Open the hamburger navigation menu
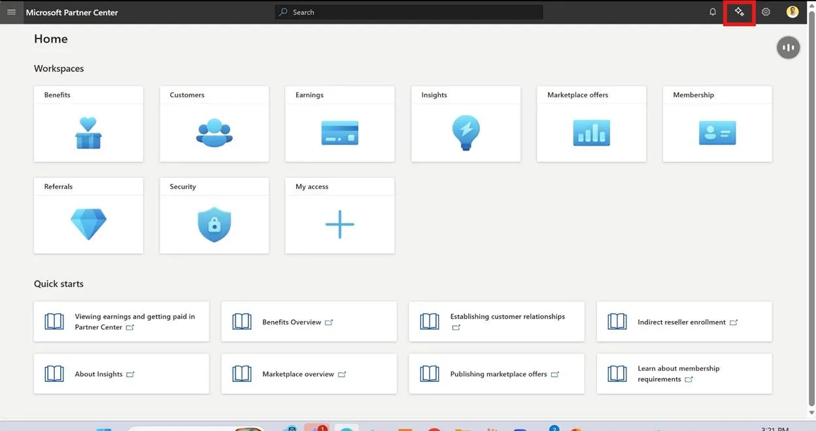 (11, 12)
